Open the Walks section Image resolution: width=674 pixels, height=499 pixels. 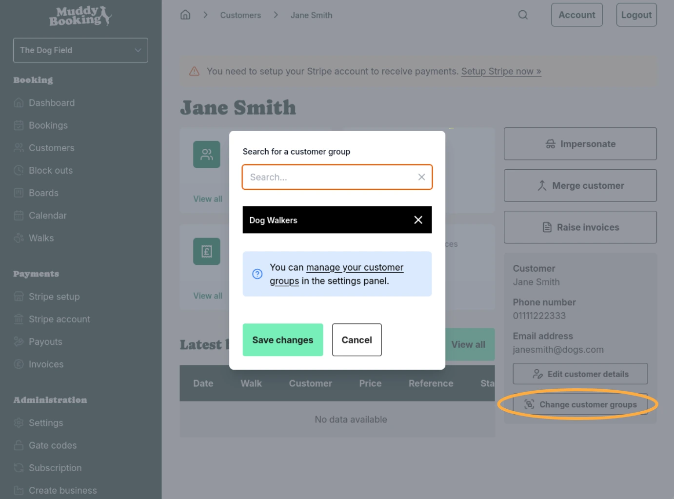click(41, 238)
